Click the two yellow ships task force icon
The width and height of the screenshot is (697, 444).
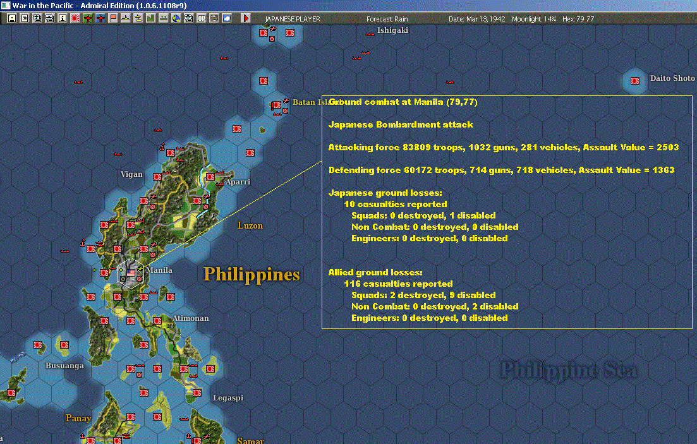click(x=138, y=18)
